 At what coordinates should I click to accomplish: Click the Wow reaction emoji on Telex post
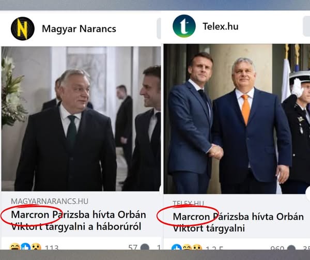[197, 247]
